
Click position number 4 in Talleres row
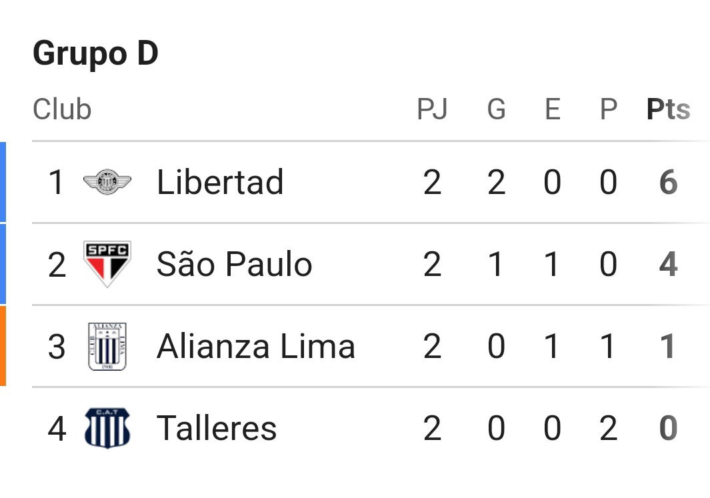coord(57,428)
